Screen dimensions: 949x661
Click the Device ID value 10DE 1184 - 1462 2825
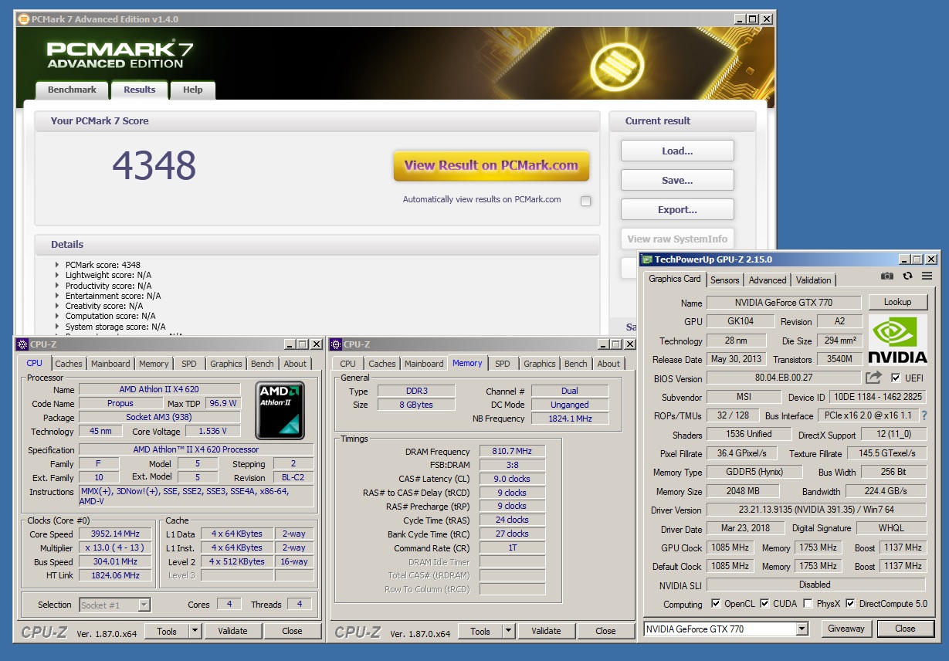[x=878, y=397]
